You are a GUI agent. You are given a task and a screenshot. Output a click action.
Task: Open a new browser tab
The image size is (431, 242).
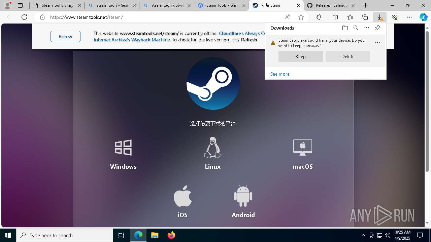pos(365,5)
